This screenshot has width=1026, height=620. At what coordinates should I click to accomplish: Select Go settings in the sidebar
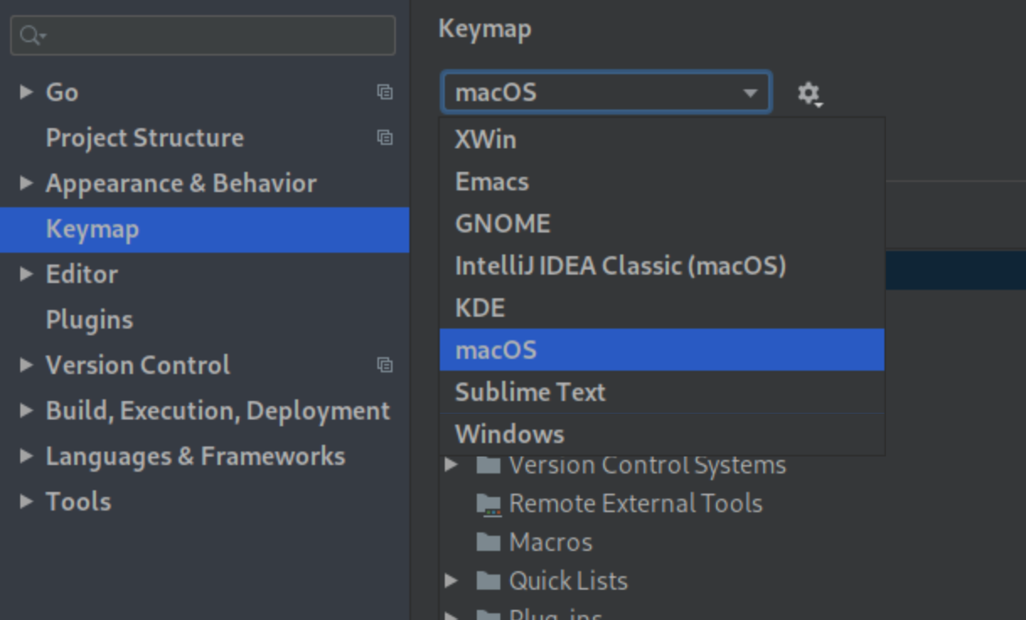click(x=61, y=93)
